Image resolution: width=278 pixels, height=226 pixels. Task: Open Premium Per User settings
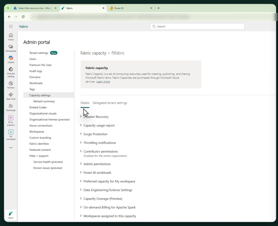click(x=40, y=65)
